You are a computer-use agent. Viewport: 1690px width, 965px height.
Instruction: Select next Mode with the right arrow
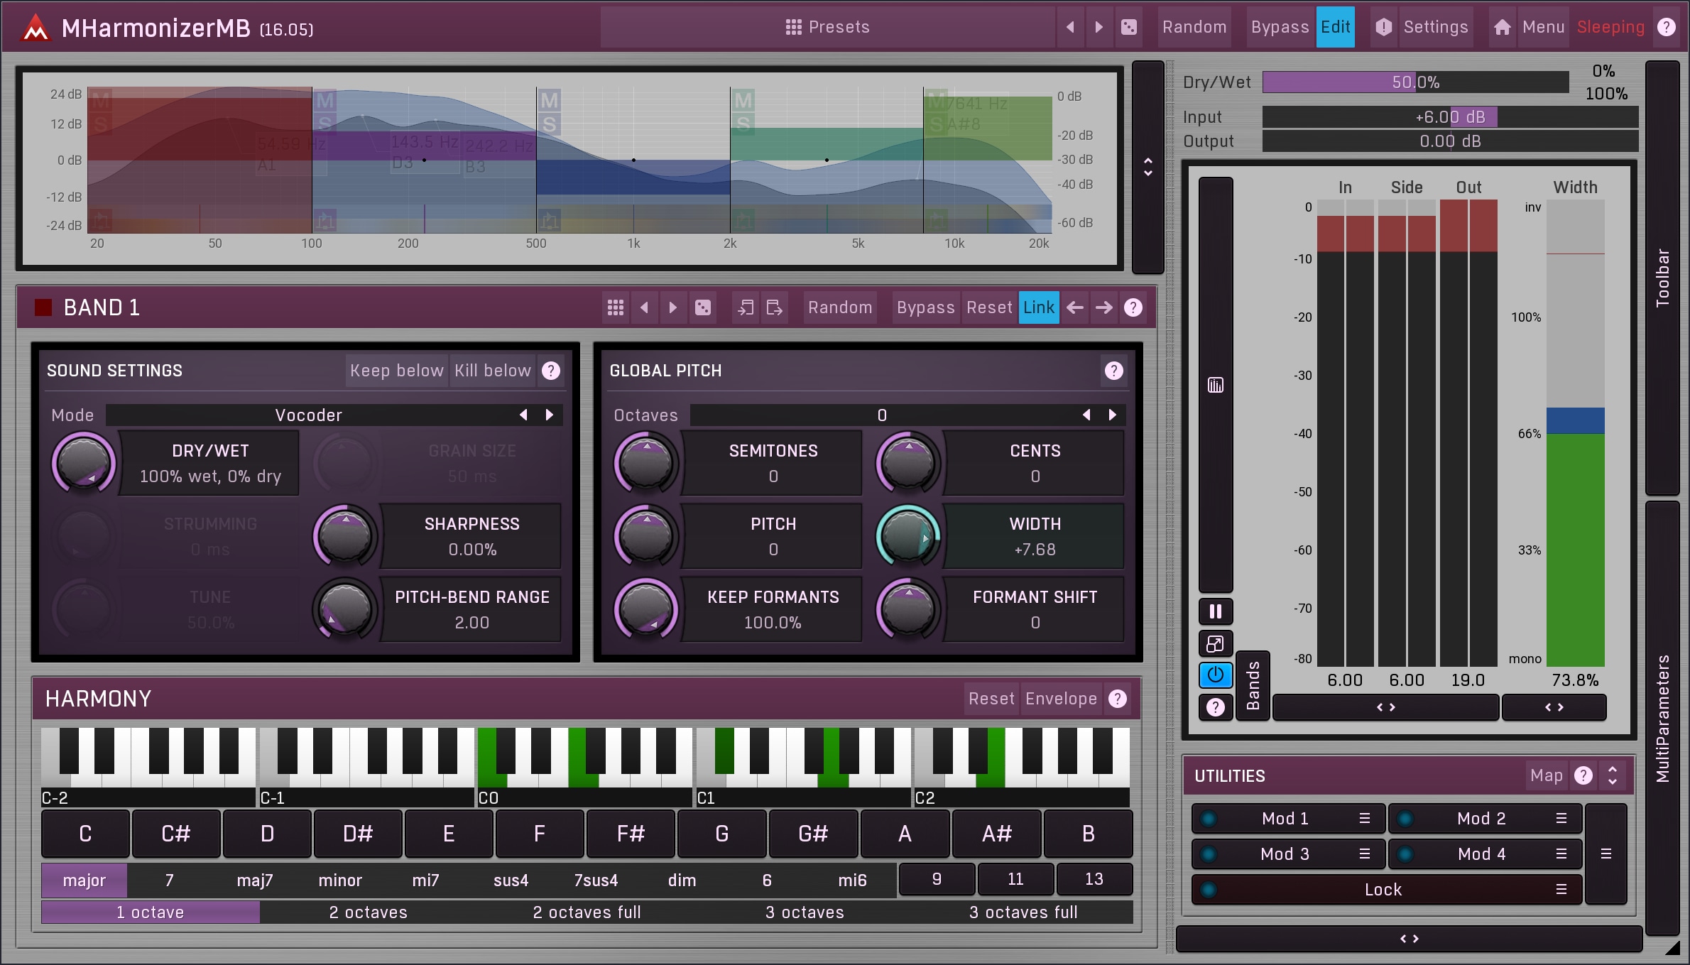click(x=550, y=415)
